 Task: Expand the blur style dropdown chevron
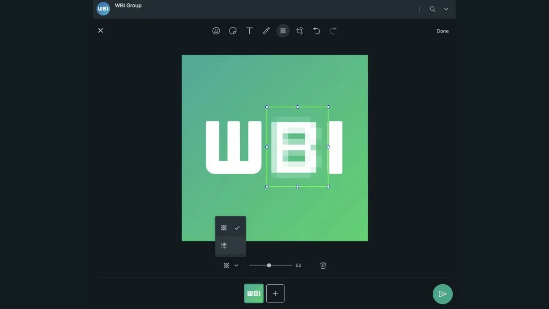[237, 265]
